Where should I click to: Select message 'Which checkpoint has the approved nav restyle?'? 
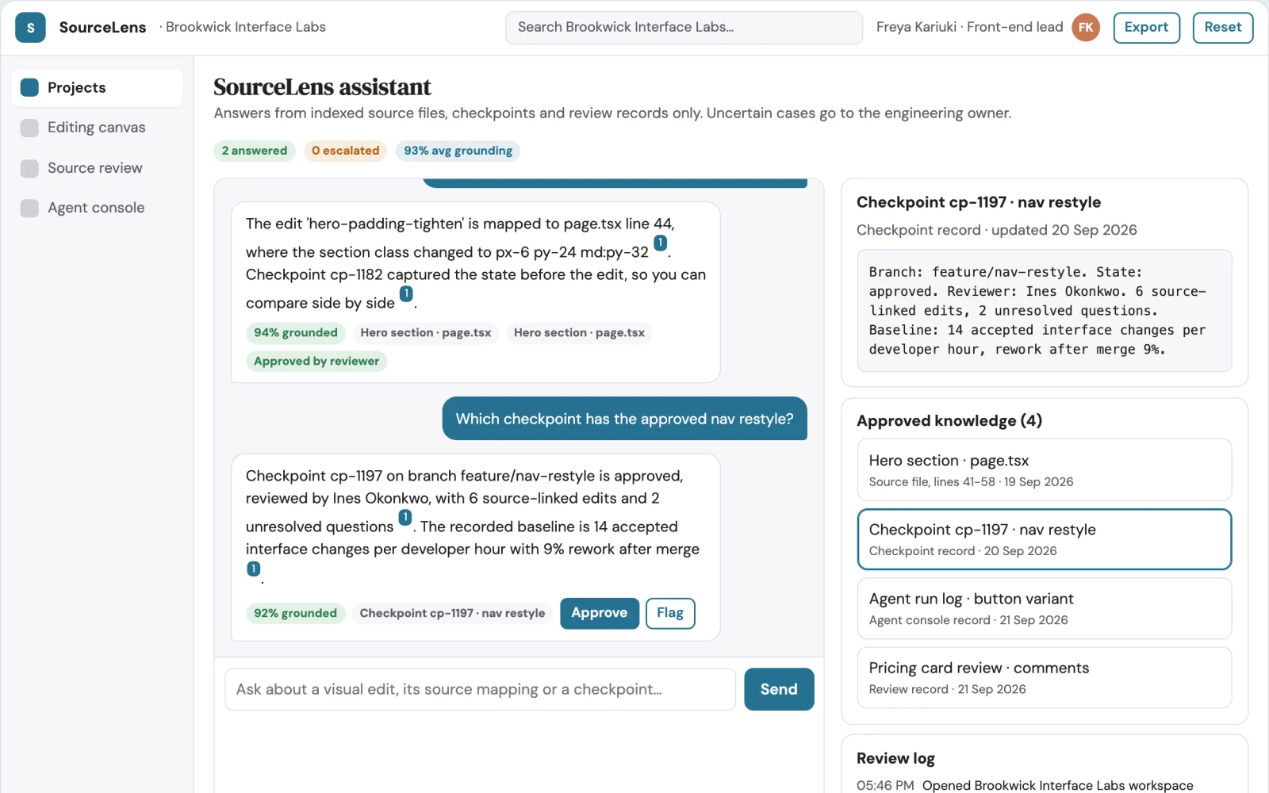pyautogui.click(x=625, y=419)
